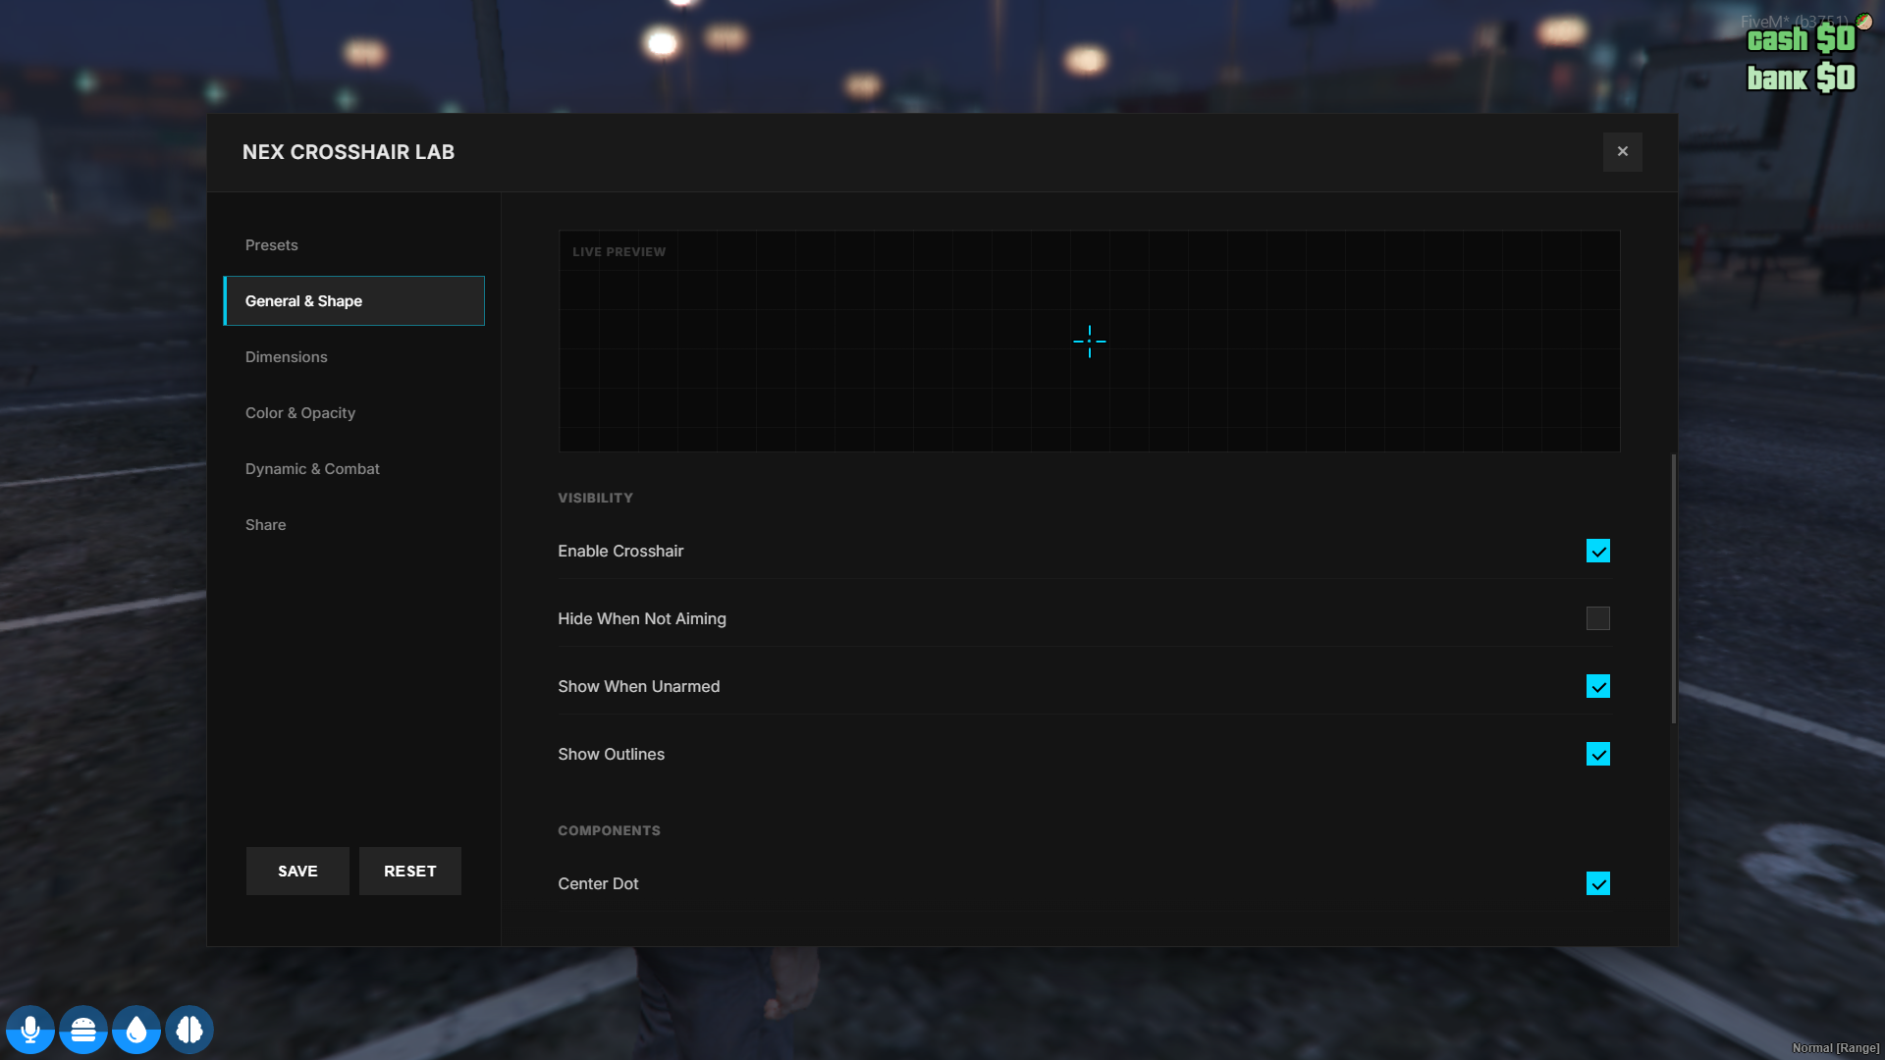Click the "Normal [Range]" voice indicator
This screenshot has height=1060, width=1885.
(1835, 1047)
